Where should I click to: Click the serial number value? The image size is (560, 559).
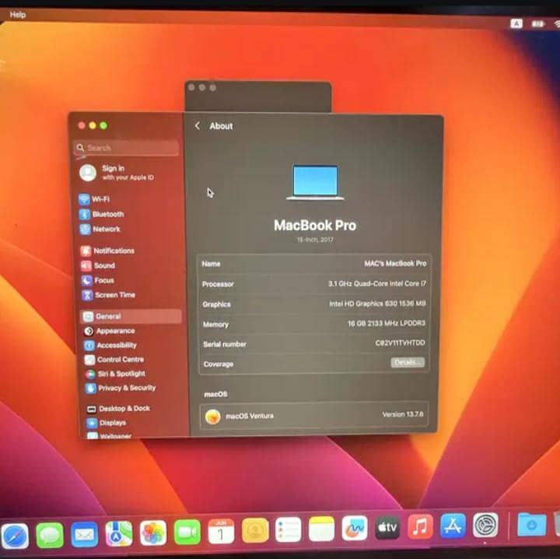(400, 343)
